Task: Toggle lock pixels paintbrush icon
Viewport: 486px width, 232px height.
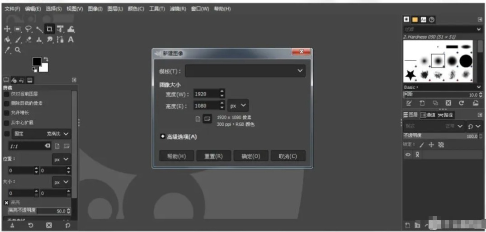Action: pyautogui.click(x=421, y=145)
